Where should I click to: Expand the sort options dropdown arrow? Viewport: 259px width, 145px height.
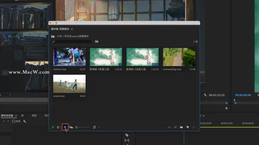click(x=99, y=127)
